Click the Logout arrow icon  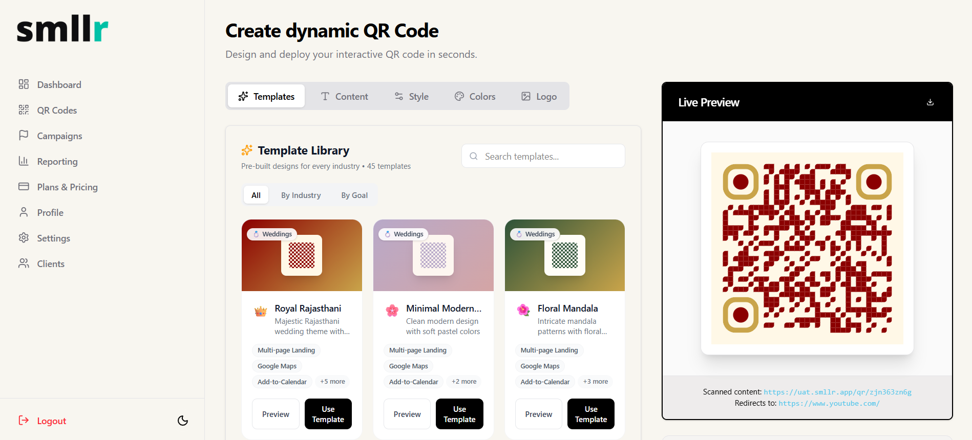coord(24,420)
